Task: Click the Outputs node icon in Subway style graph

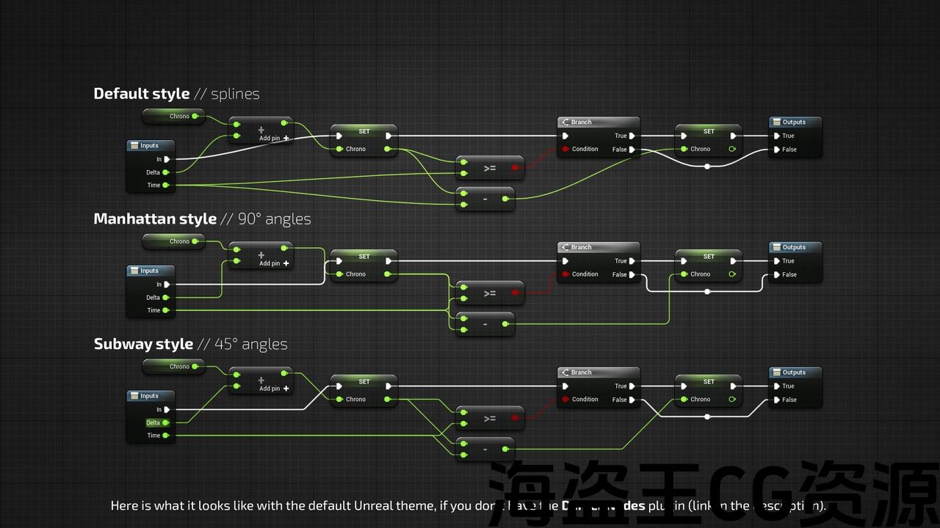Action: [x=775, y=373]
